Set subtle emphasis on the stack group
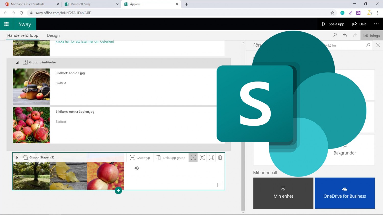The image size is (383, 215). [x=193, y=157]
